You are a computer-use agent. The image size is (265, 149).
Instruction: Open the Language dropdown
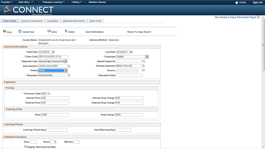[x=147, y=57]
